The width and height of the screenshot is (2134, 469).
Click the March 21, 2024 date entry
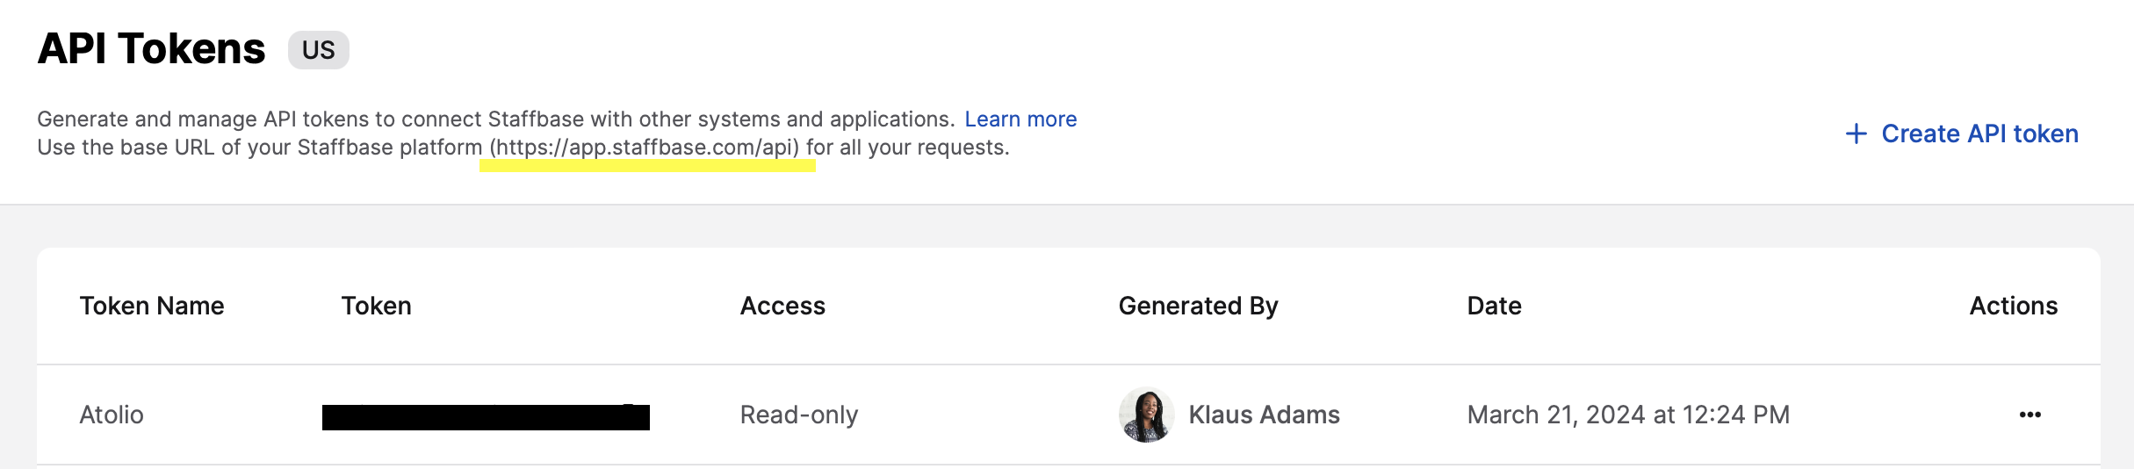pyautogui.click(x=1628, y=415)
